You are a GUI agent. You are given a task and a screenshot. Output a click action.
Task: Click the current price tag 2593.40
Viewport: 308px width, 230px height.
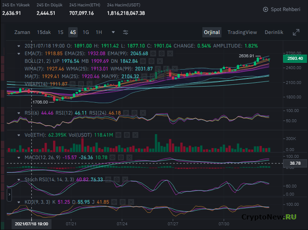295,59
